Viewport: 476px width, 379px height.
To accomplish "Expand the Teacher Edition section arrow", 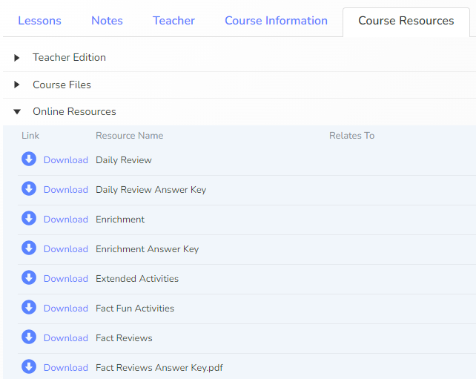I will coord(17,58).
